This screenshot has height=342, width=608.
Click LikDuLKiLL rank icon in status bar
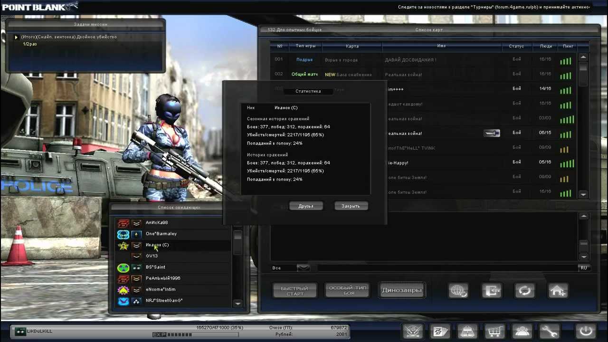click(20, 331)
